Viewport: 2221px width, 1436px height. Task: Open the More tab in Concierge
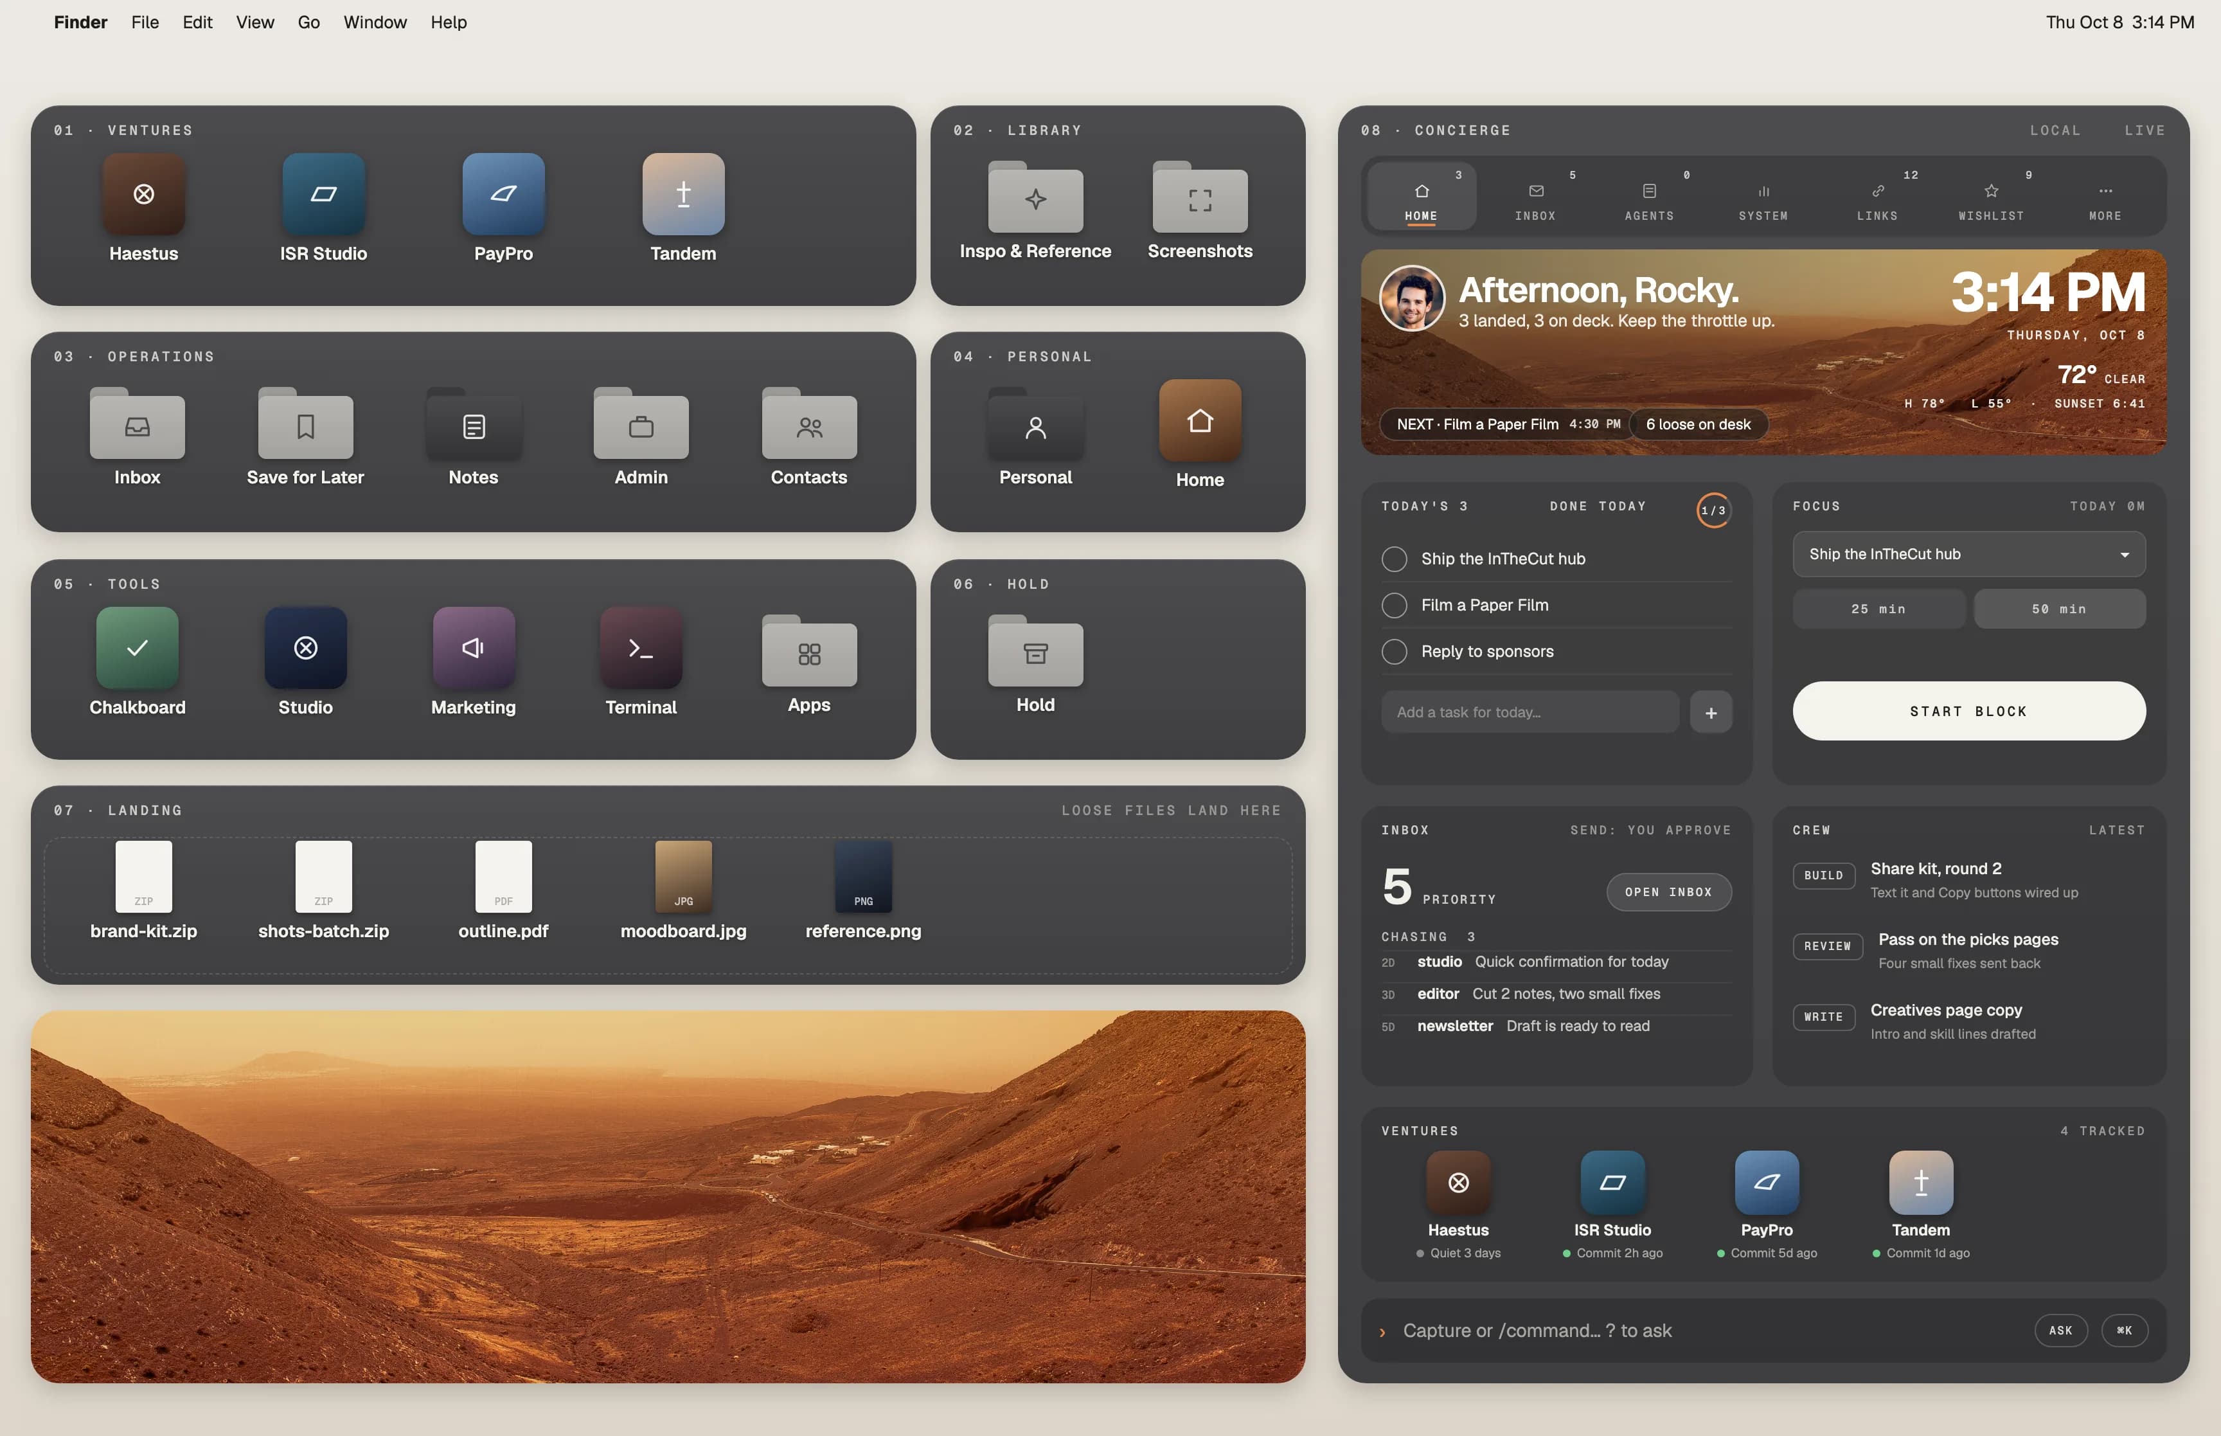tap(2105, 197)
